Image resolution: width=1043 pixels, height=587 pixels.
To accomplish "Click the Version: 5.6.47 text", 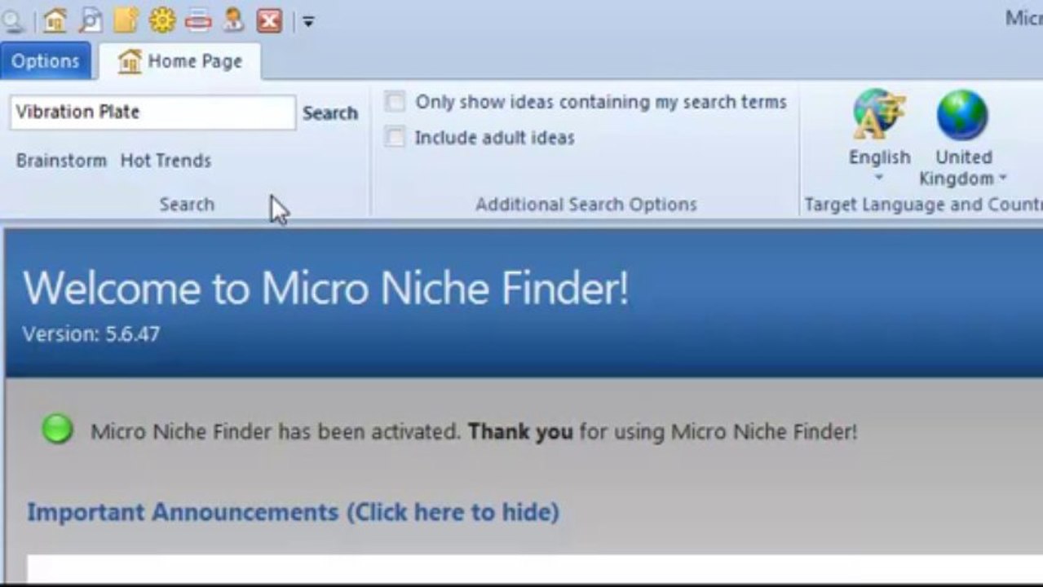I will coord(91,333).
